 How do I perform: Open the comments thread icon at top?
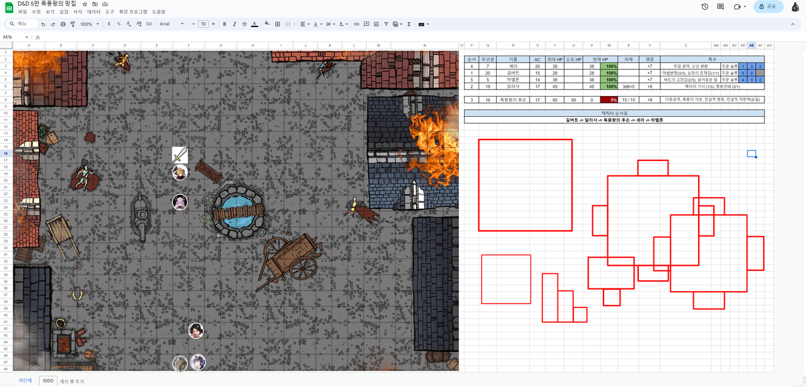pyautogui.click(x=720, y=6)
